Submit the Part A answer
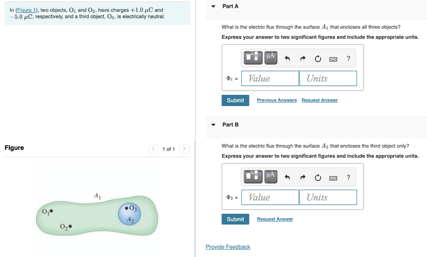The image size is (427, 257). tap(235, 100)
